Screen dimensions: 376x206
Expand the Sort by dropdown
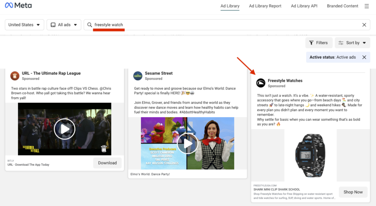coord(352,43)
